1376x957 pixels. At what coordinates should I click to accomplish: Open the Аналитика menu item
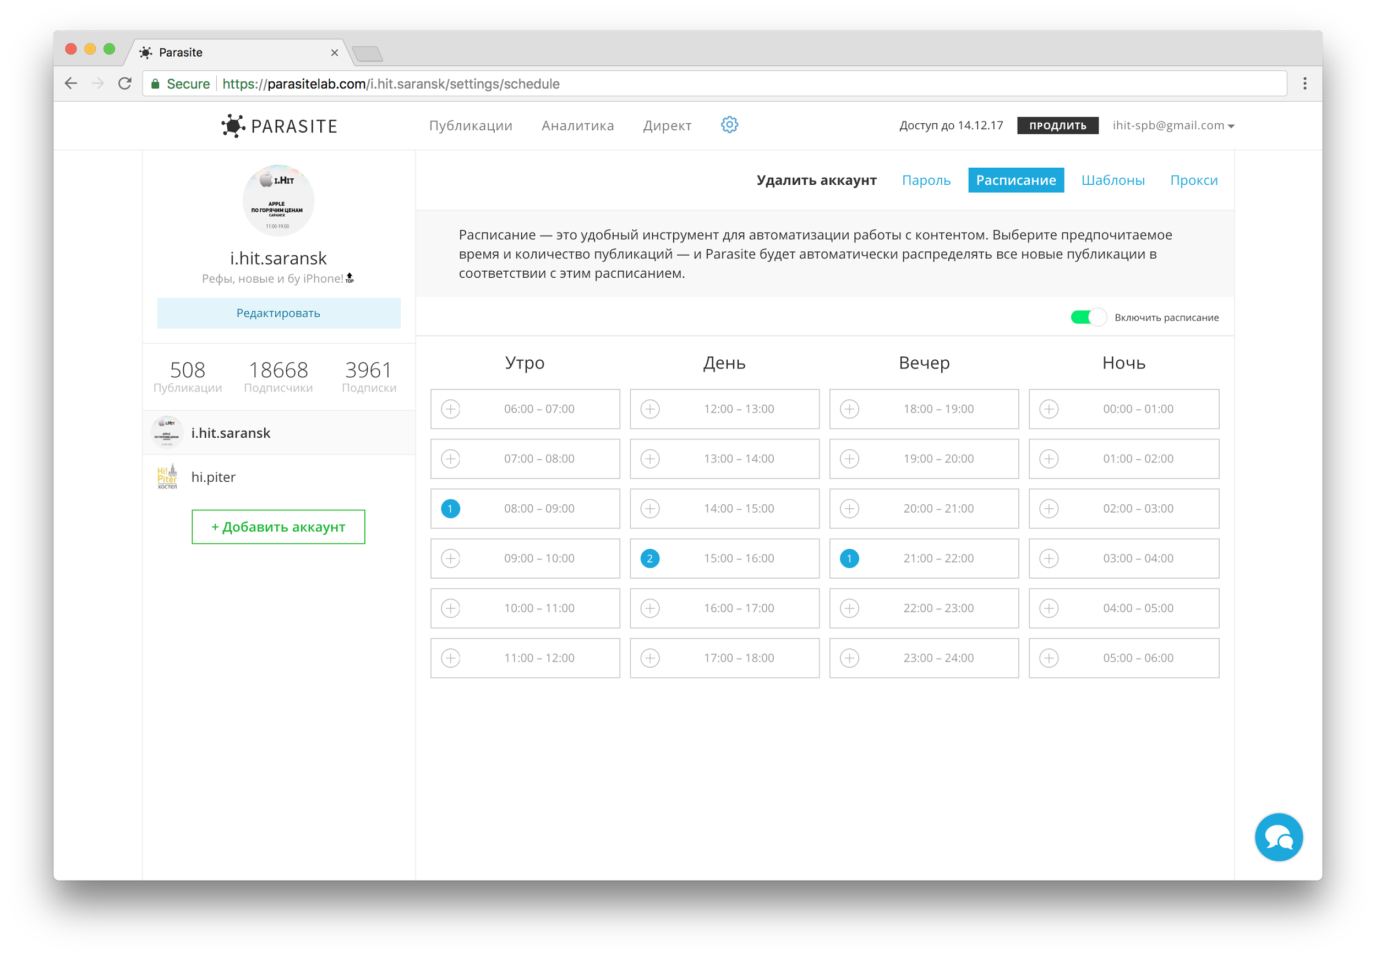[577, 126]
